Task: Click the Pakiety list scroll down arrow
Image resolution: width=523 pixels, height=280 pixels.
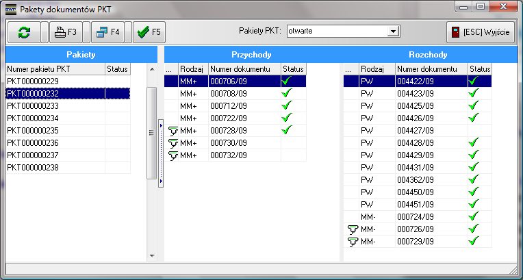Action: click(x=152, y=256)
